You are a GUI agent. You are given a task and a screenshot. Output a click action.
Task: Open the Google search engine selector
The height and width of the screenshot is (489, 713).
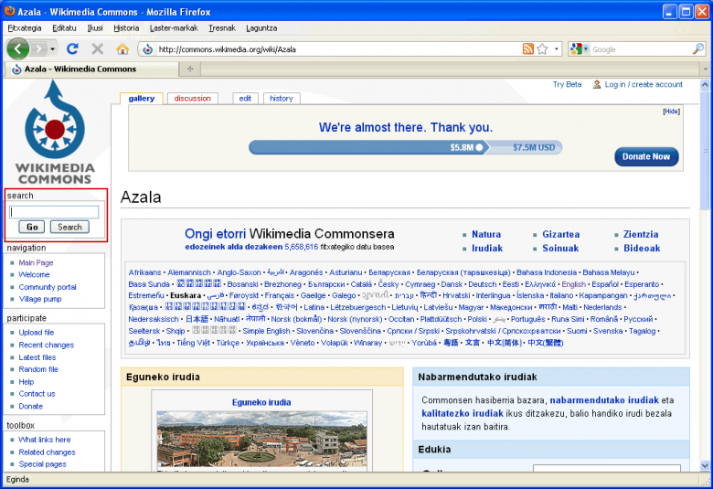click(580, 48)
